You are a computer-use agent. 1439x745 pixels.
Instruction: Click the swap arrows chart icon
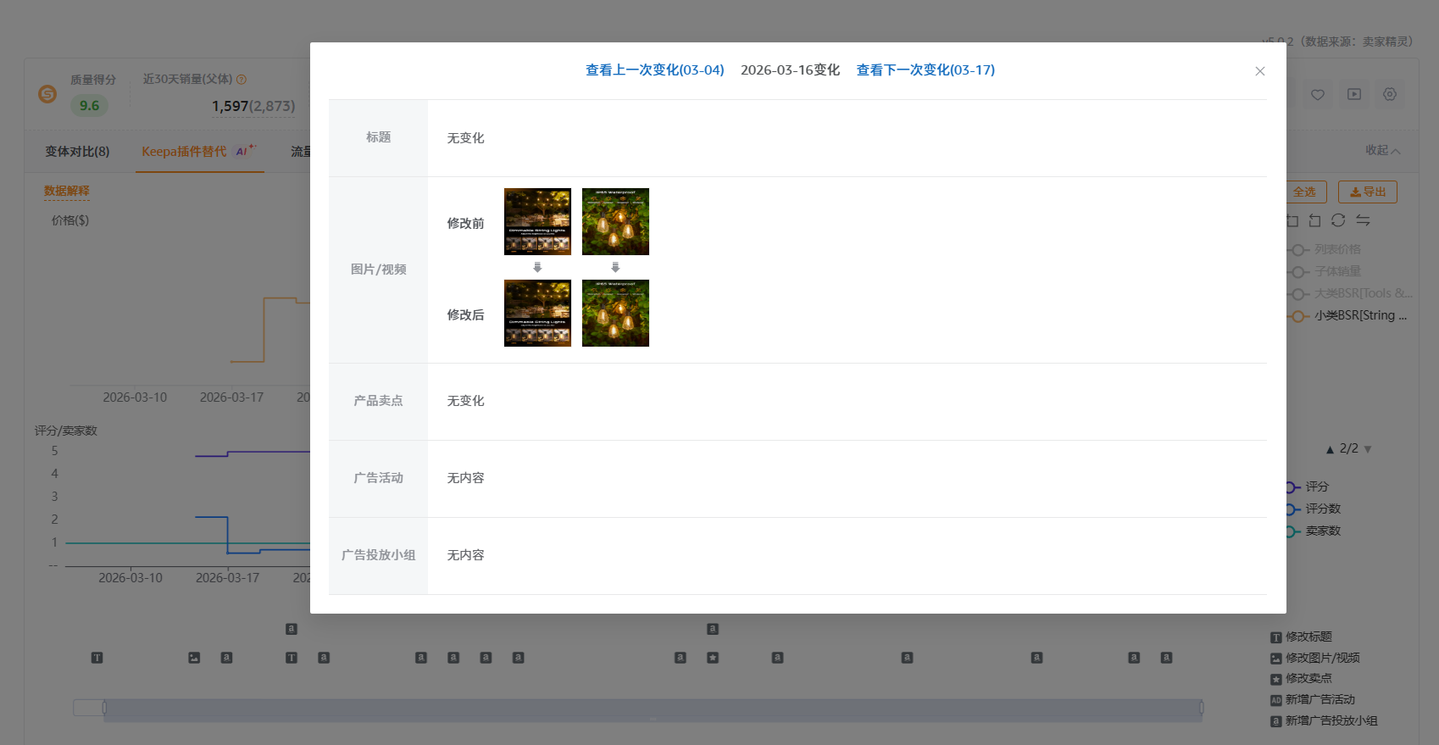1363,220
